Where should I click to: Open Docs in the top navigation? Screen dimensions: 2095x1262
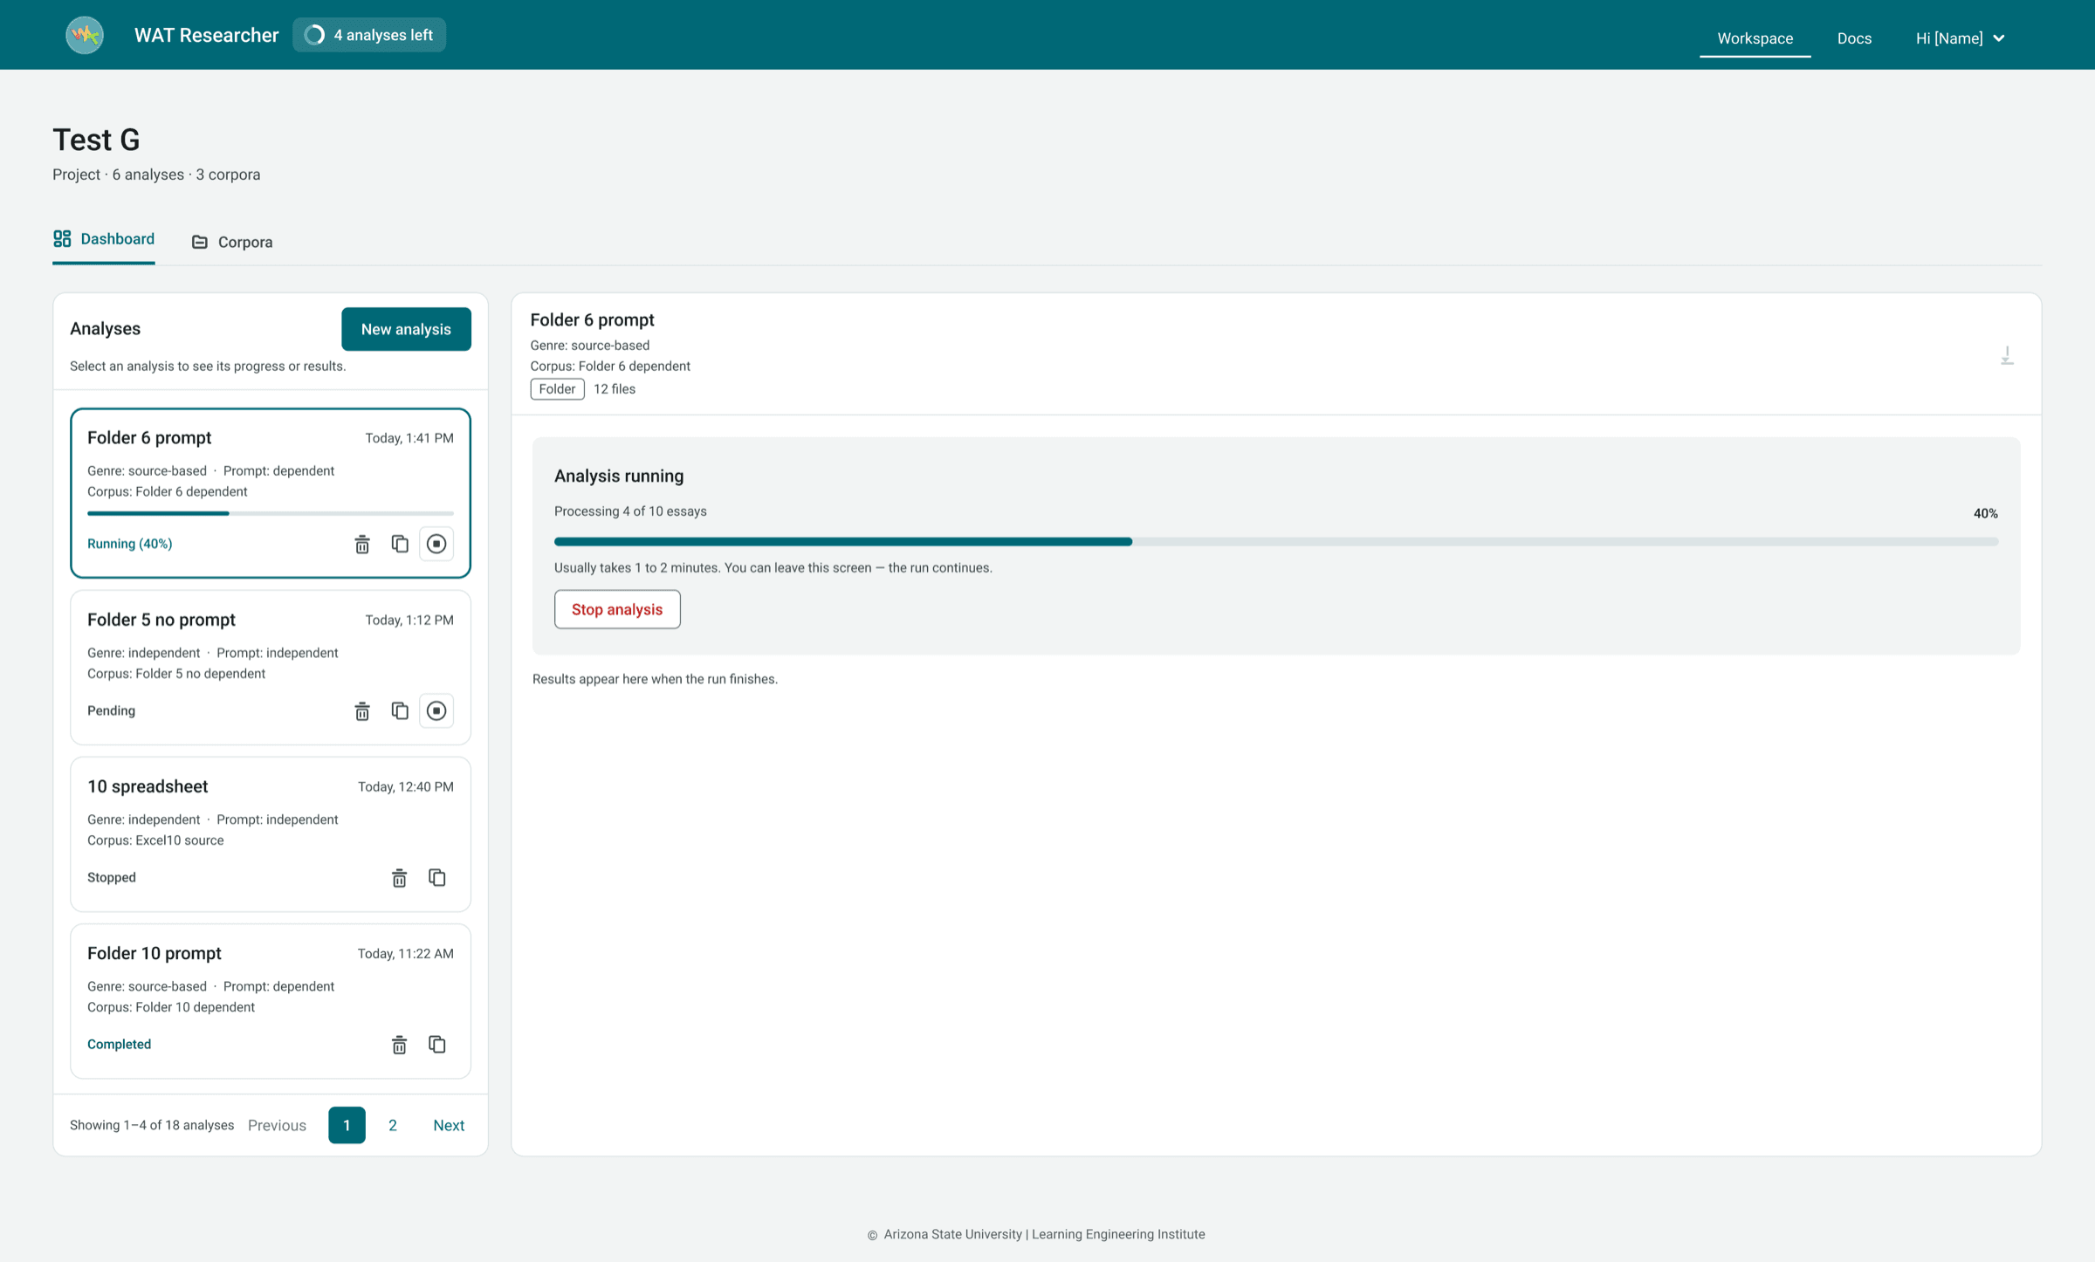1854,38
